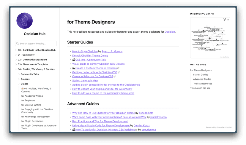Image resolution: width=246 pixels, height=145 pixels.
Task: Expand the 00 - Contribute to the Obsidian Hub folder
Action: 16,50
